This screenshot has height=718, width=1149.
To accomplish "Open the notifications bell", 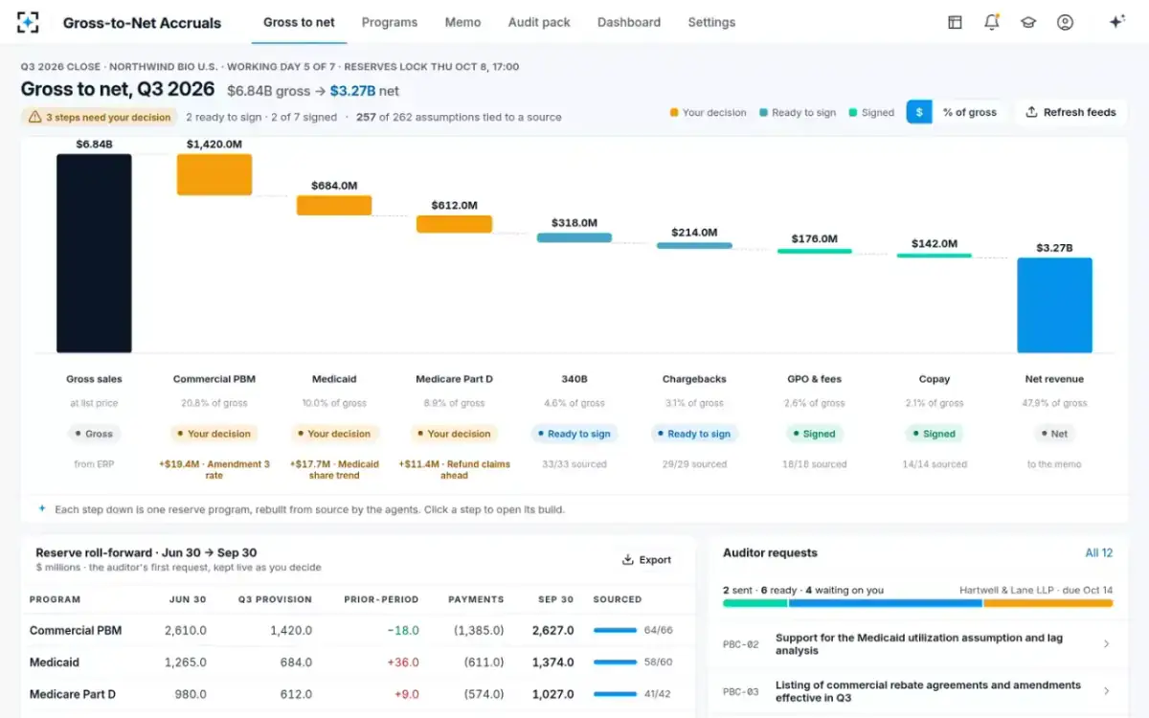I will click(x=992, y=22).
